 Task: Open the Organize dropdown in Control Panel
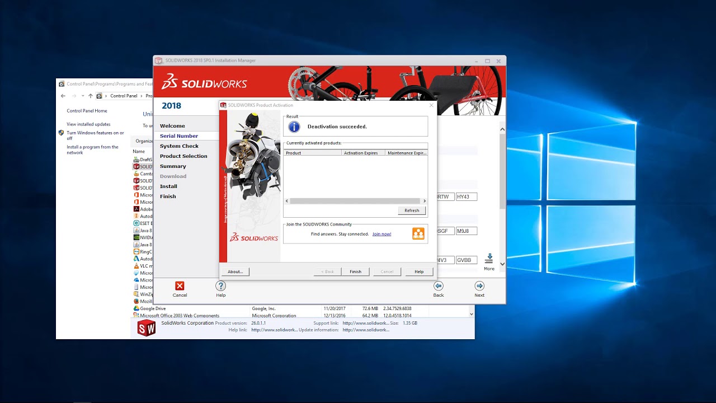click(144, 141)
